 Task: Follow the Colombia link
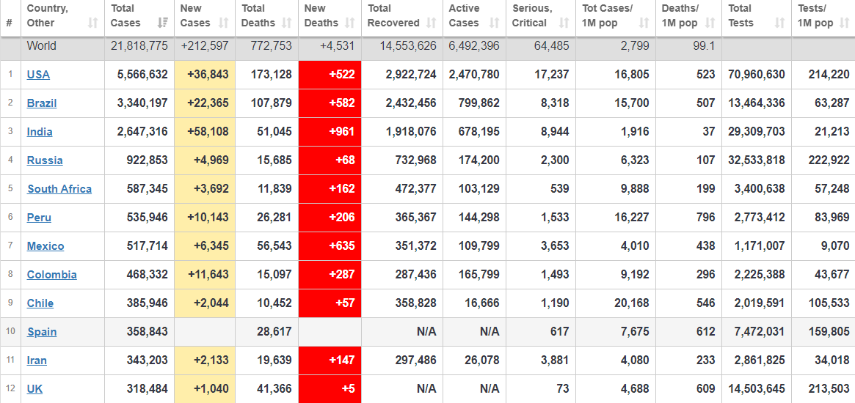tap(52, 275)
